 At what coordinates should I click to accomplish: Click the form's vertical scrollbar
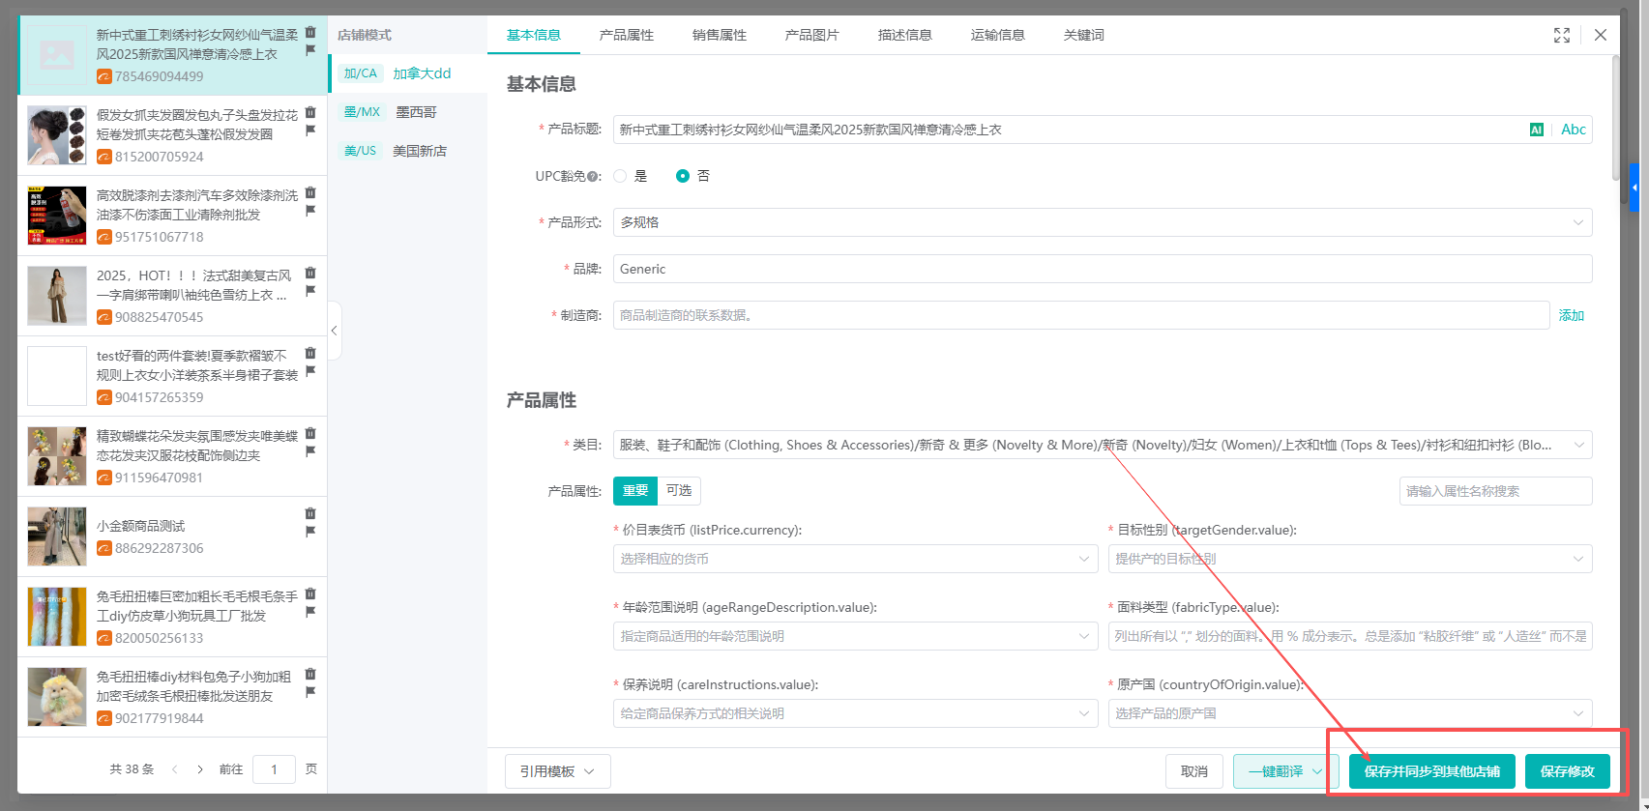pos(1614,116)
